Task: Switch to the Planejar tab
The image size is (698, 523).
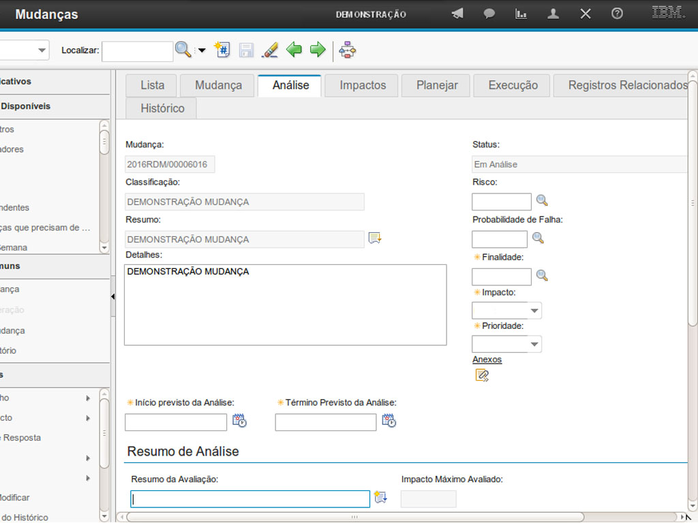Action: [x=437, y=85]
